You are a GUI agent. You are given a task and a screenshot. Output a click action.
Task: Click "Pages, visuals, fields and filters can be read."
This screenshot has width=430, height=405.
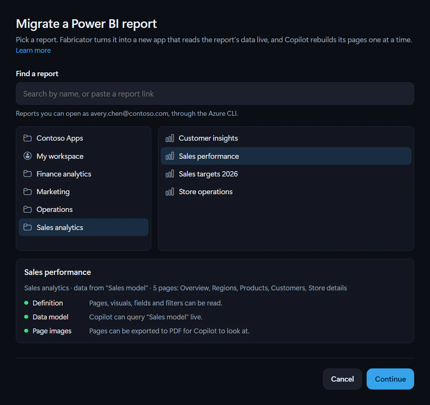(x=156, y=303)
